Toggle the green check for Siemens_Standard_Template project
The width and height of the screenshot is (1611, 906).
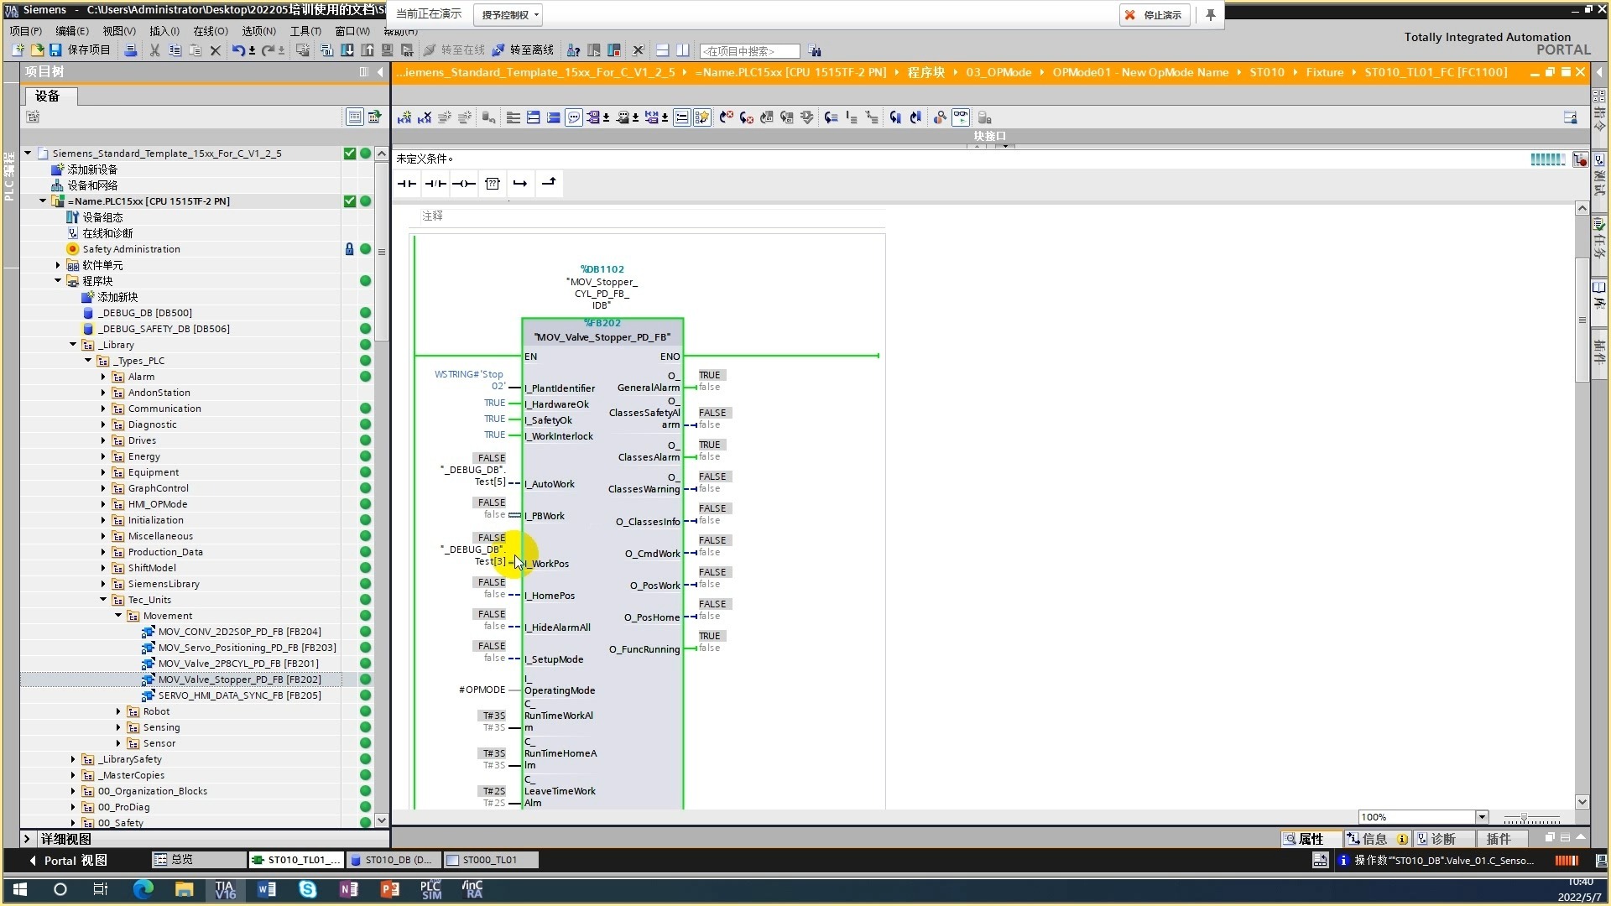(350, 154)
